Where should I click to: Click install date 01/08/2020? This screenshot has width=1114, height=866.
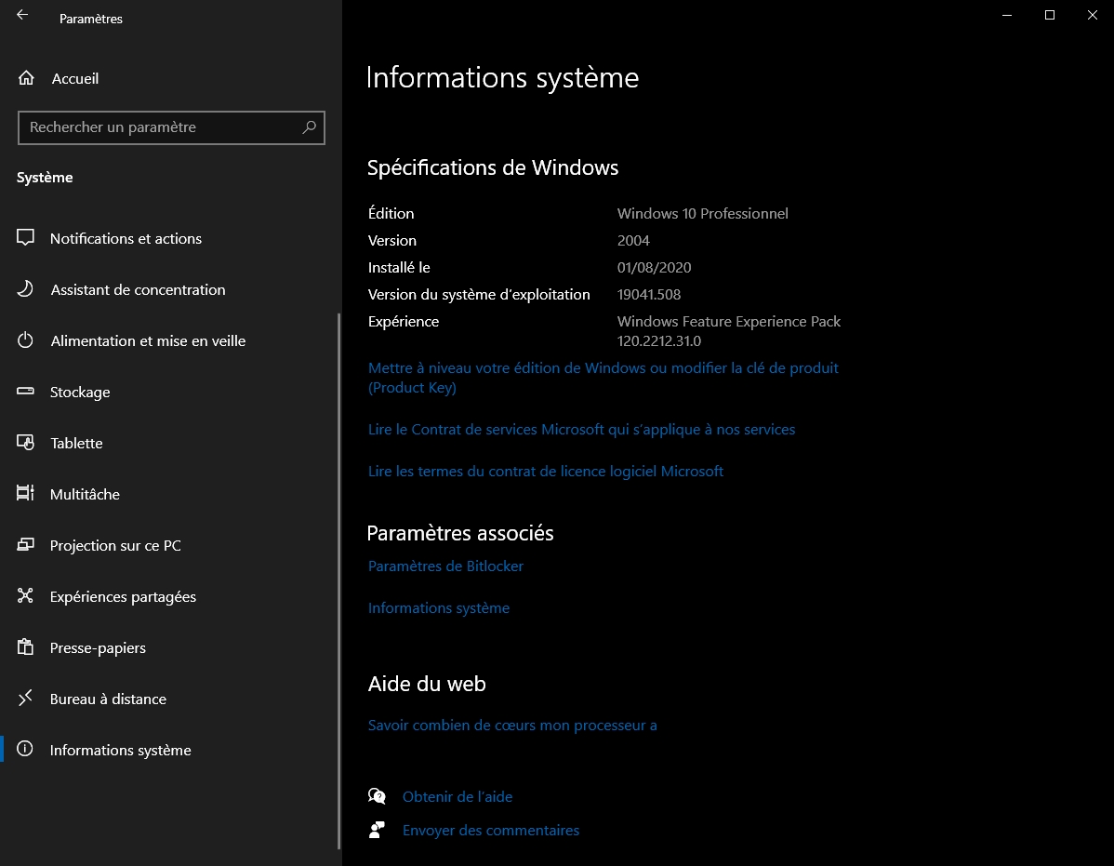(x=654, y=268)
